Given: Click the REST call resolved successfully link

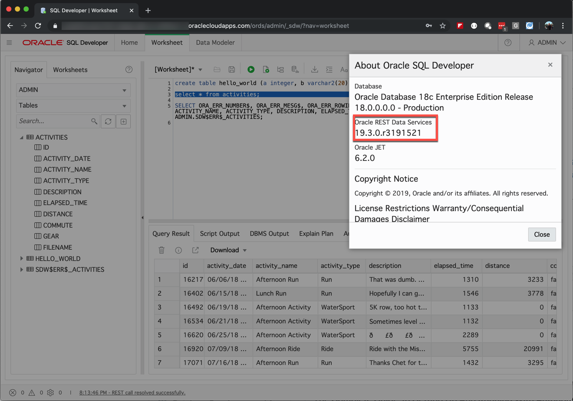Looking at the screenshot, I should point(132,393).
